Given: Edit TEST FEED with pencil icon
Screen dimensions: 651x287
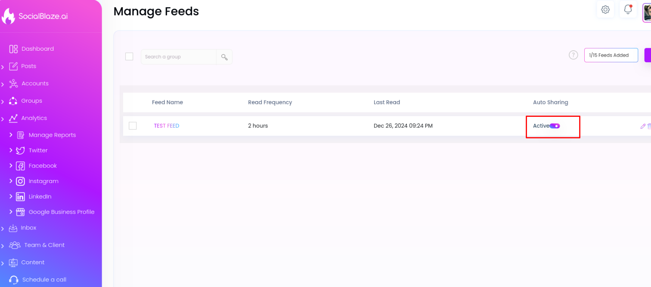Looking at the screenshot, I should click(643, 126).
